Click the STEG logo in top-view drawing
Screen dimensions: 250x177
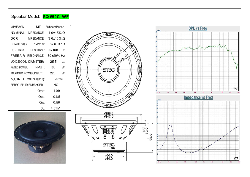coord(109,70)
